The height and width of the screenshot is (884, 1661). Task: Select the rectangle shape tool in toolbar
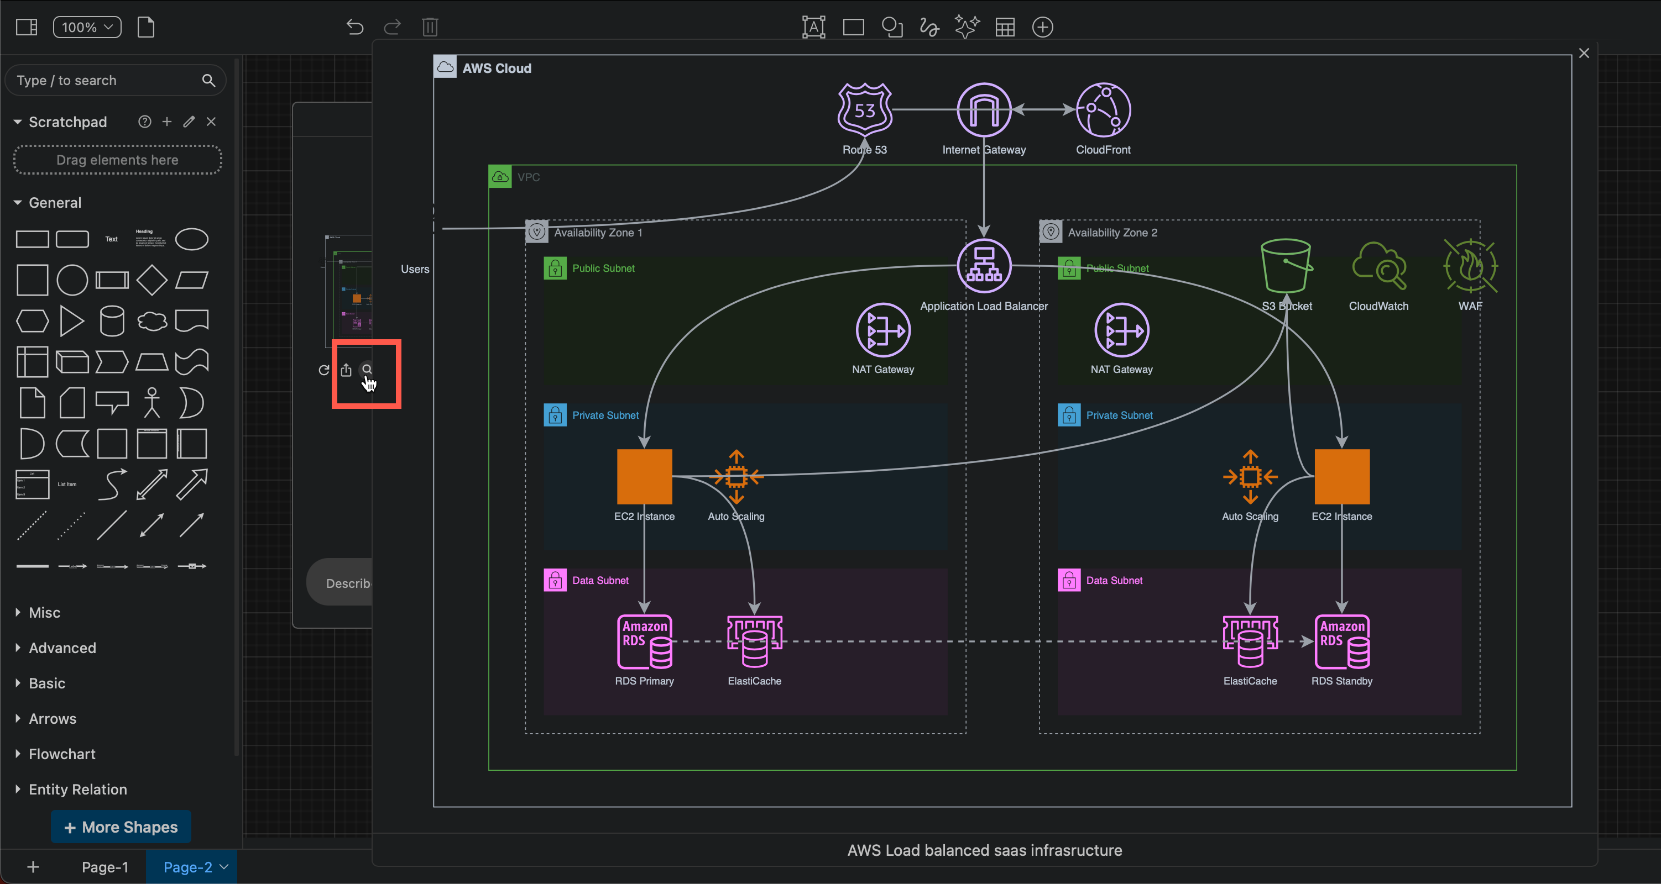tap(853, 27)
